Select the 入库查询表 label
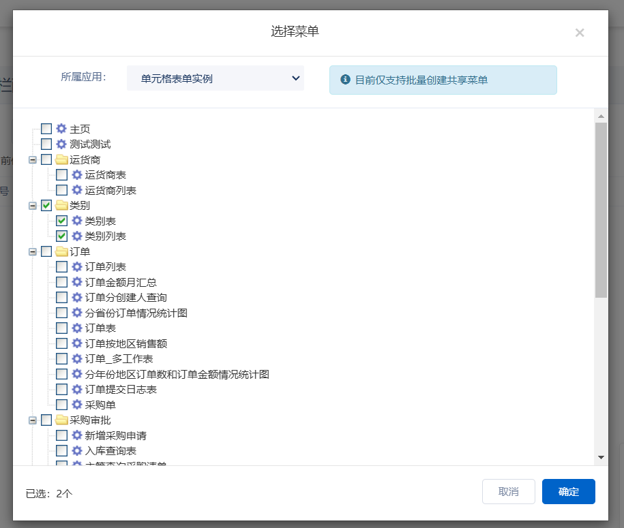This screenshot has width=624, height=528. (x=110, y=451)
